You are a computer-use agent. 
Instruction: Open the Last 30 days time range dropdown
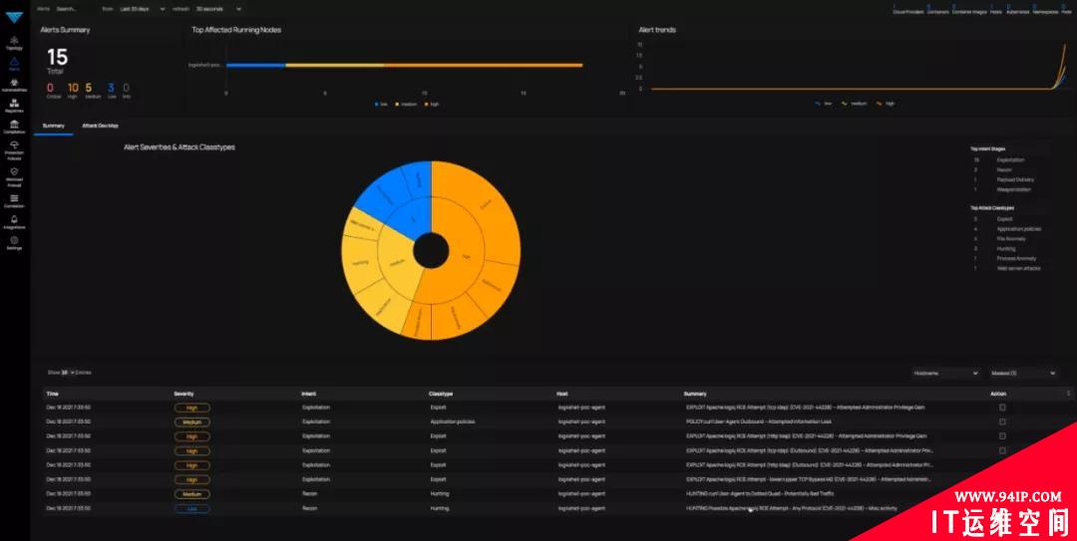[x=143, y=9]
